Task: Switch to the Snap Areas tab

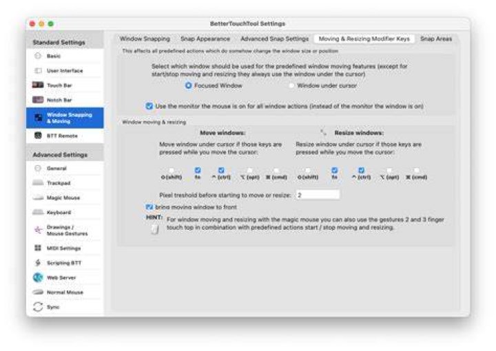Action: (x=436, y=39)
